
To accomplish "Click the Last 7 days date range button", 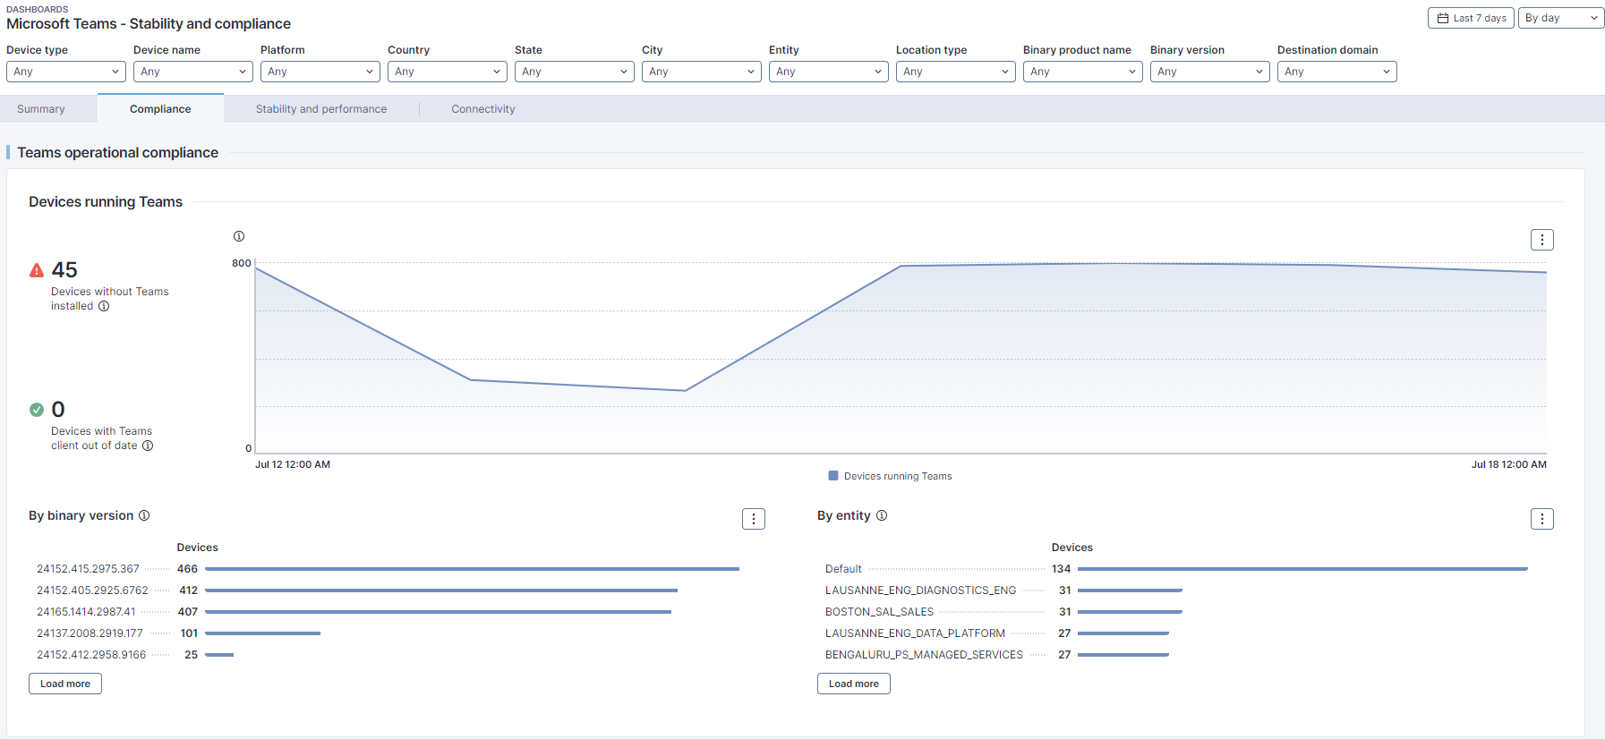I will point(1472,18).
